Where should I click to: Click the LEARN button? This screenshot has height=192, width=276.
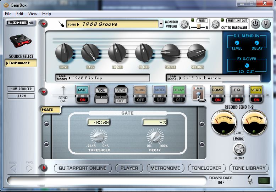point(21,96)
